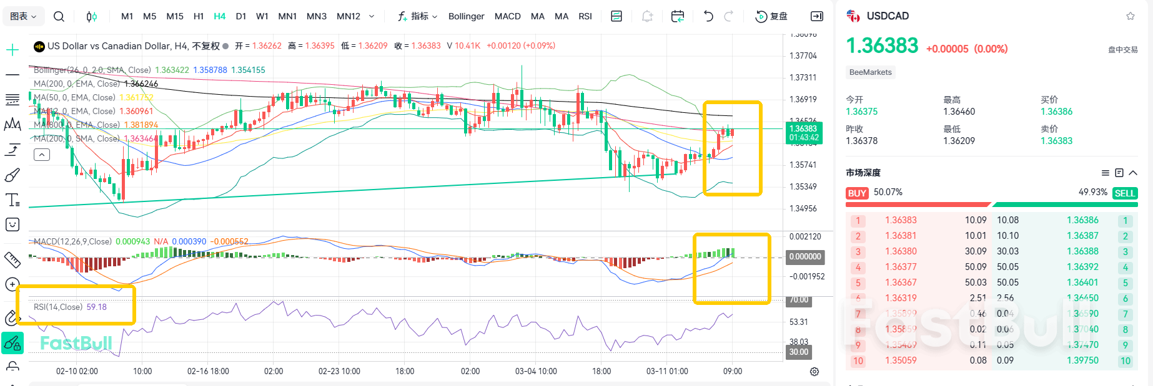1153x386 pixels.
Task: Select the ruler measure tool
Action: coord(12,259)
